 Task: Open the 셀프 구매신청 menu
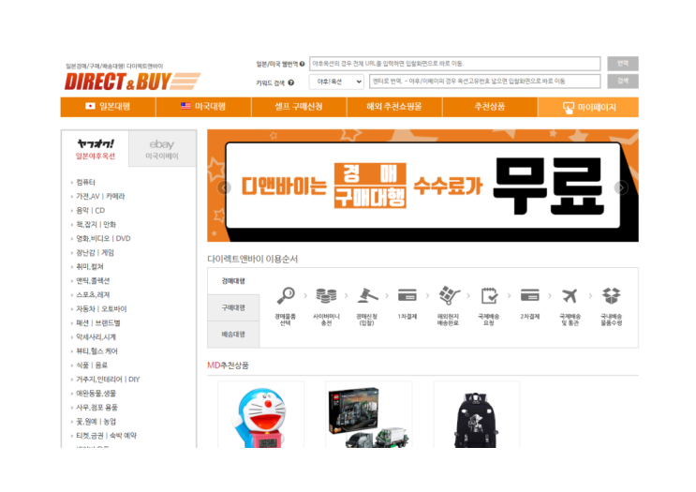(x=299, y=107)
